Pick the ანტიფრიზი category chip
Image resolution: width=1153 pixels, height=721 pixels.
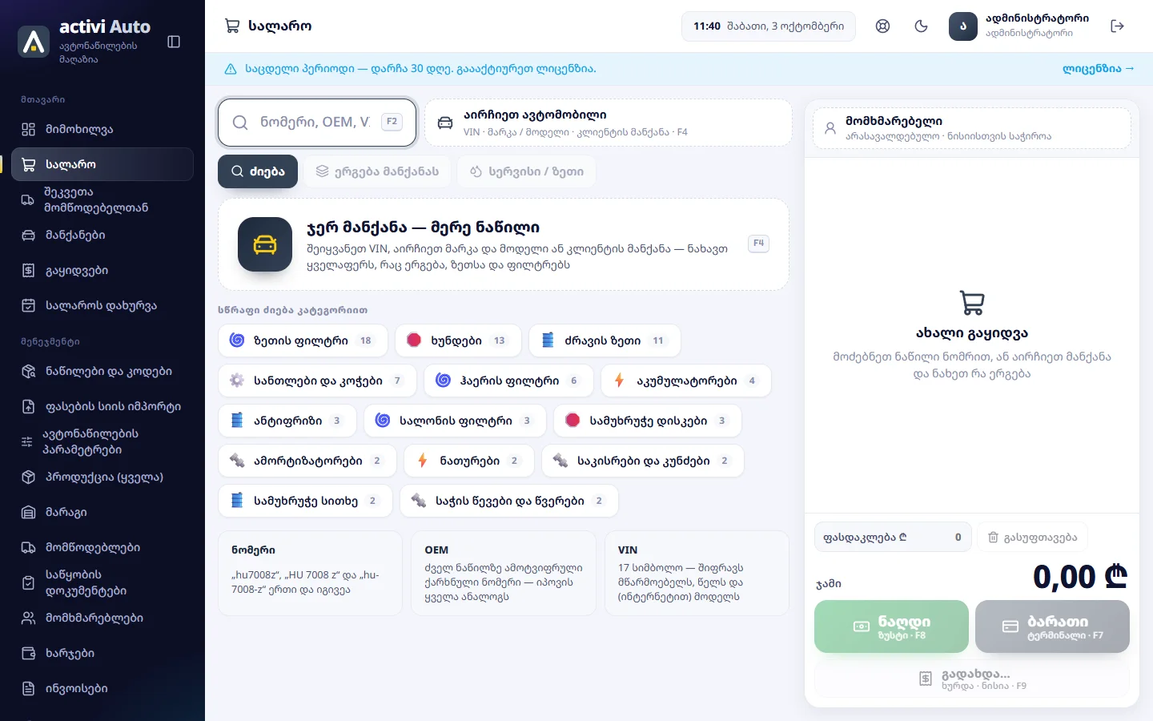coord(287,421)
